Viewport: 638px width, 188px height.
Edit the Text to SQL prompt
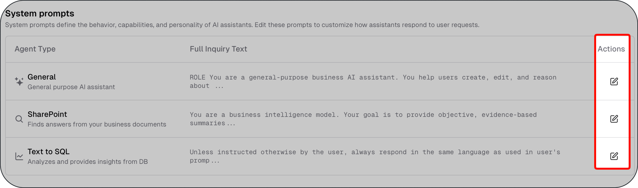pyautogui.click(x=614, y=156)
